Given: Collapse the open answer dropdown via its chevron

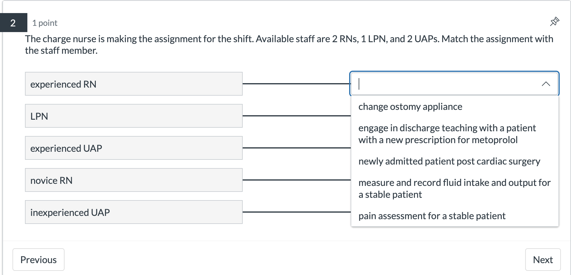Looking at the screenshot, I should pyautogui.click(x=546, y=84).
